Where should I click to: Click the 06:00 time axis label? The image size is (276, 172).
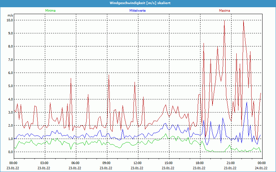pos(76,163)
